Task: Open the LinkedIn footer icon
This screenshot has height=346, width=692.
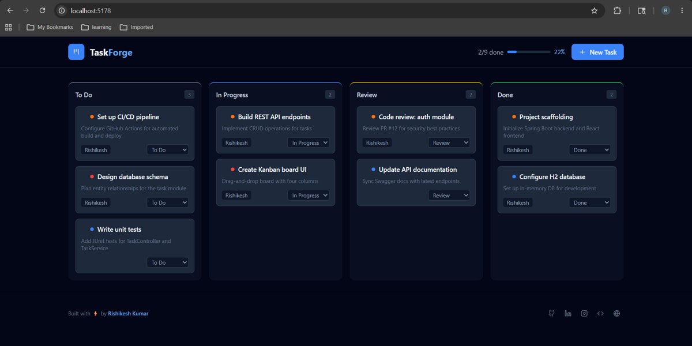Action: [568, 314]
